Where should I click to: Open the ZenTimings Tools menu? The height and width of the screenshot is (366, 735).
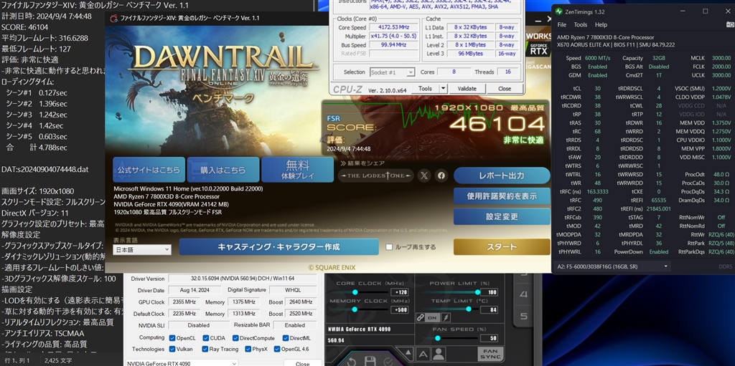click(580, 25)
